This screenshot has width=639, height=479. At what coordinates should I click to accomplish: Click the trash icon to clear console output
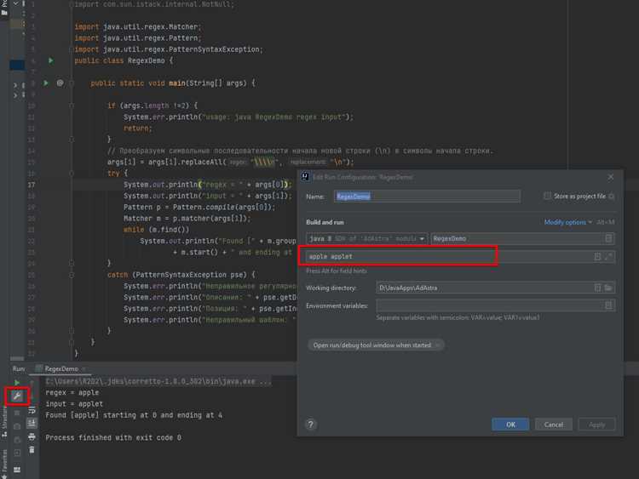click(x=32, y=450)
